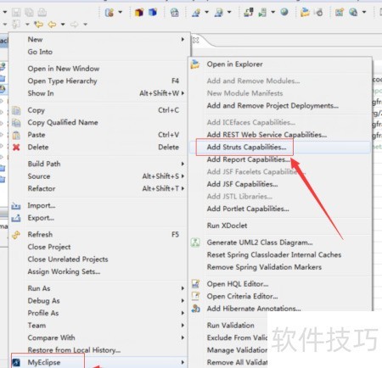Screen dimensions: 382x368
Task: Click the MyEclipse menu icon
Action: 16,362
